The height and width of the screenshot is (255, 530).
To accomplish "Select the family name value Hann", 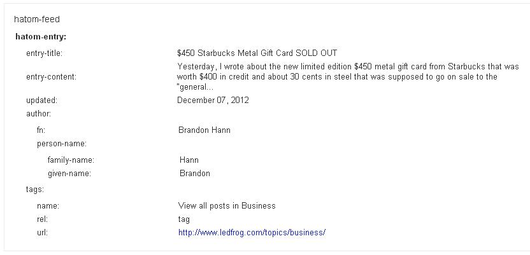I will [189, 160].
